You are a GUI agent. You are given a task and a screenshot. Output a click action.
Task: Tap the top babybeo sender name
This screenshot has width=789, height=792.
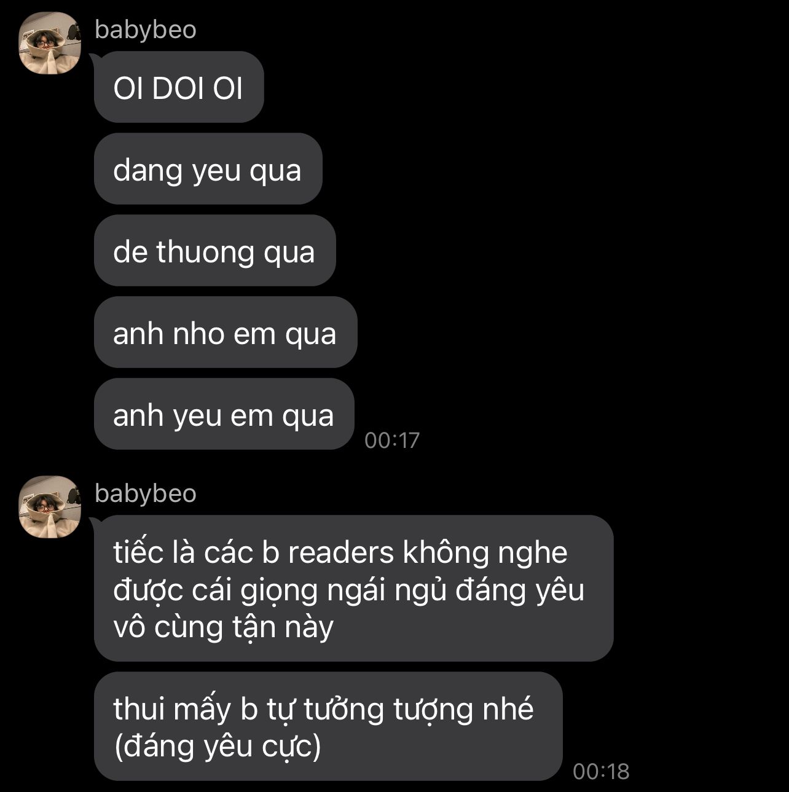tap(146, 29)
